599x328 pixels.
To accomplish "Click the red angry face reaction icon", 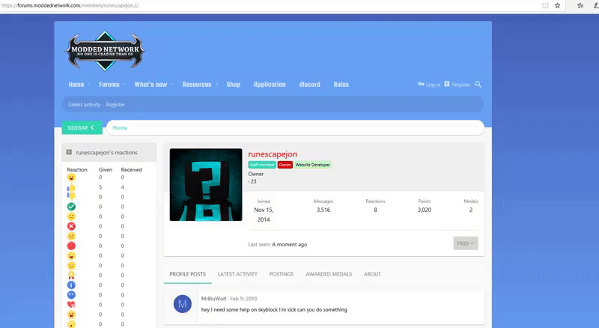I will click(x=71, y=246).
